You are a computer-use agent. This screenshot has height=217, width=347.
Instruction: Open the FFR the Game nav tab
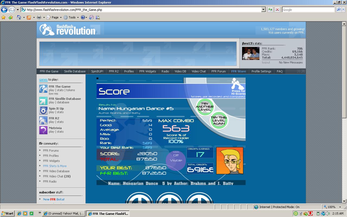49,71
